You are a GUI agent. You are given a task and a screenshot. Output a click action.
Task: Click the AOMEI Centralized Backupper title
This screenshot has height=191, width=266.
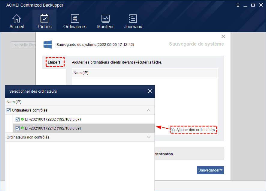coord(35,5)
